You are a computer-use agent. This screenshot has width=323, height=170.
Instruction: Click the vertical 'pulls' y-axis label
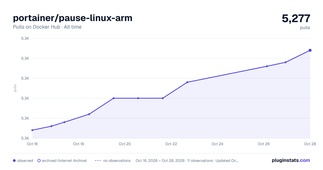(15, 88)
